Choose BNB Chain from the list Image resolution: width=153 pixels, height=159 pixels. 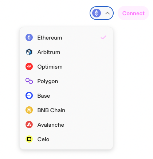click(66, 110)
